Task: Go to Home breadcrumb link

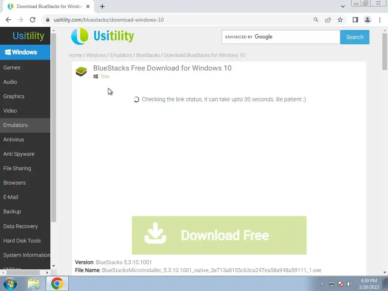Action: point(75,55)
